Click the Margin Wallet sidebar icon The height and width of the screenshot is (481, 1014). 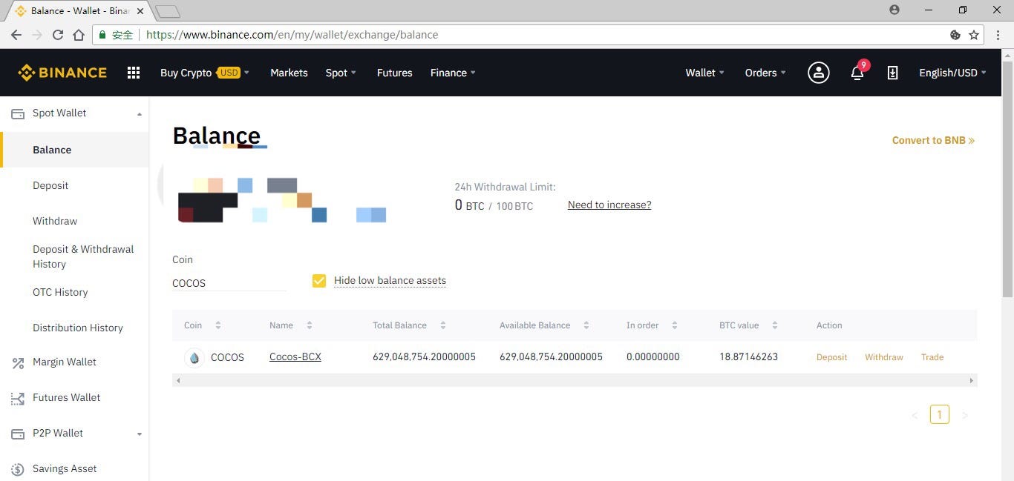(x=18, y=362)
